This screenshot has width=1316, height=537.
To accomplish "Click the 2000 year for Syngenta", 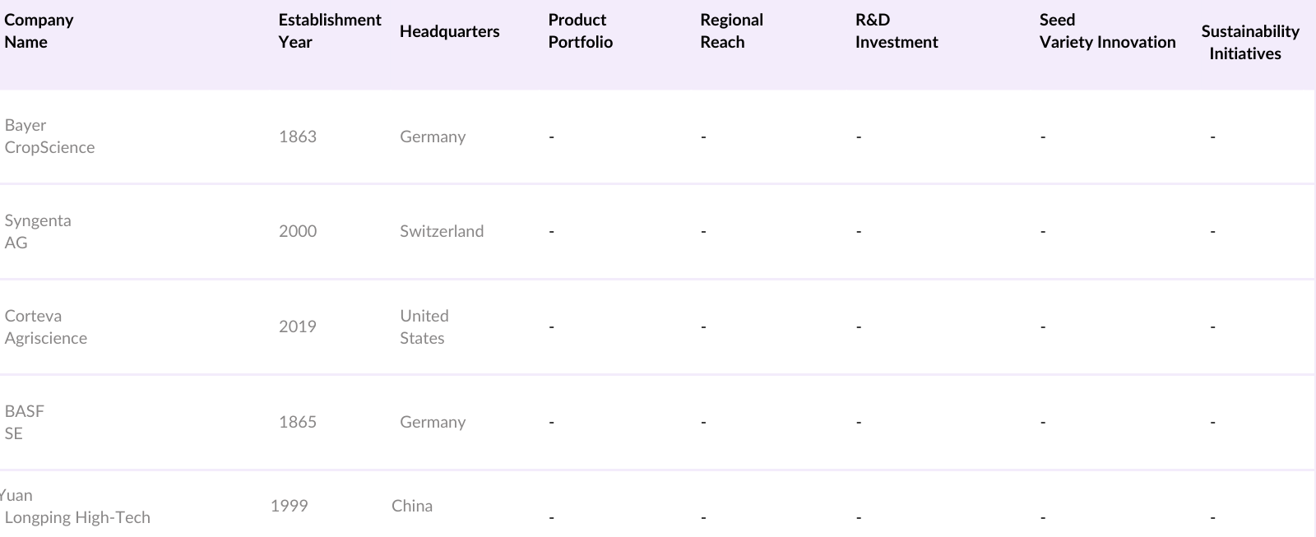I will [297, 231].
